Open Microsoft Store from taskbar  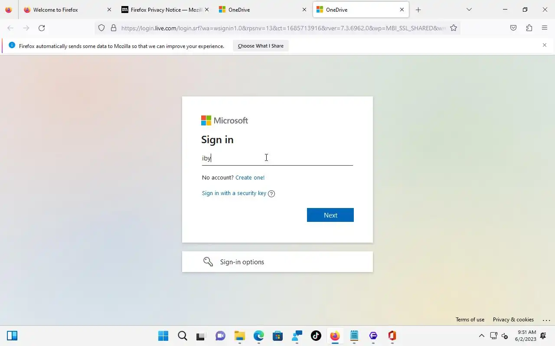(x=278, y=336)
